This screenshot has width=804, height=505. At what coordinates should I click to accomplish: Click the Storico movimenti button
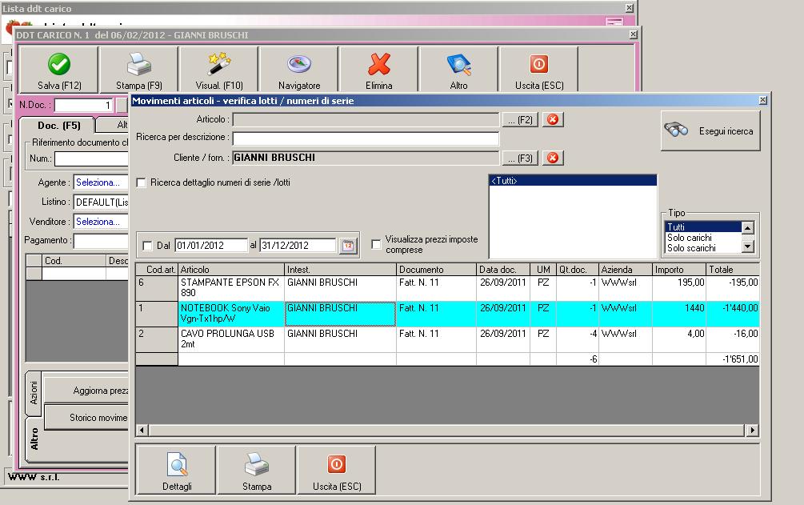tap(86, 418)
